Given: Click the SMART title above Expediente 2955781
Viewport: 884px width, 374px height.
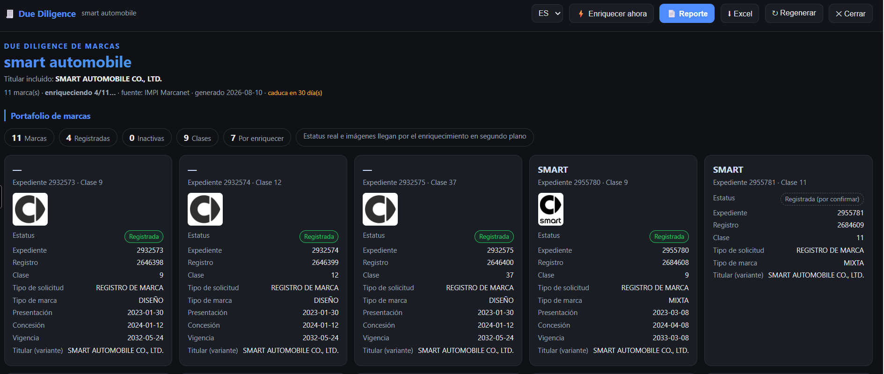Looking at the screenshot, I should pos(728,170).
